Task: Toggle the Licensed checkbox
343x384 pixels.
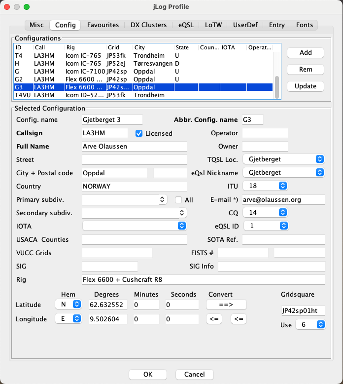Action: pyautogui.click(x=139, y=133)
